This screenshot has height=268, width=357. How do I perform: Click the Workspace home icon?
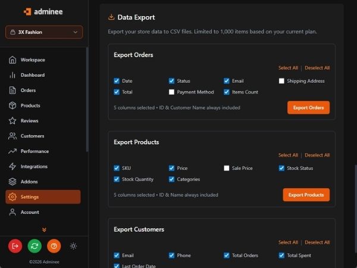pos(12,60)
